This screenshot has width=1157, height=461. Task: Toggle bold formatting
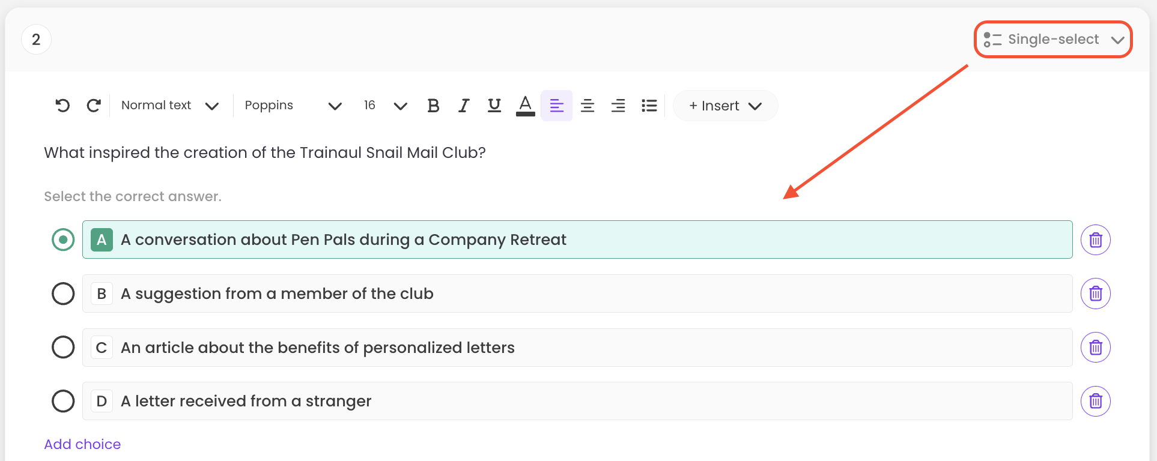[x=433, y=106]
